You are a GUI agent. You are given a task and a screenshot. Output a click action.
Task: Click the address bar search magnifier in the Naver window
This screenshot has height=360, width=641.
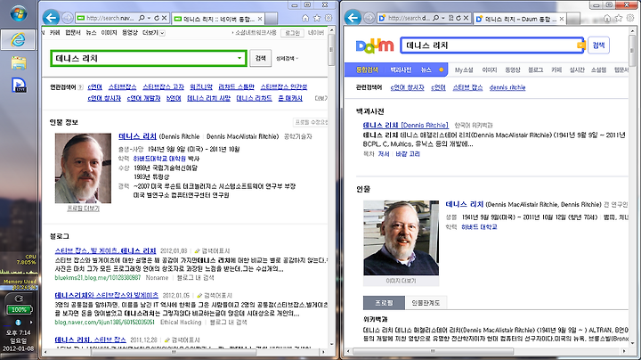(142, 18)
